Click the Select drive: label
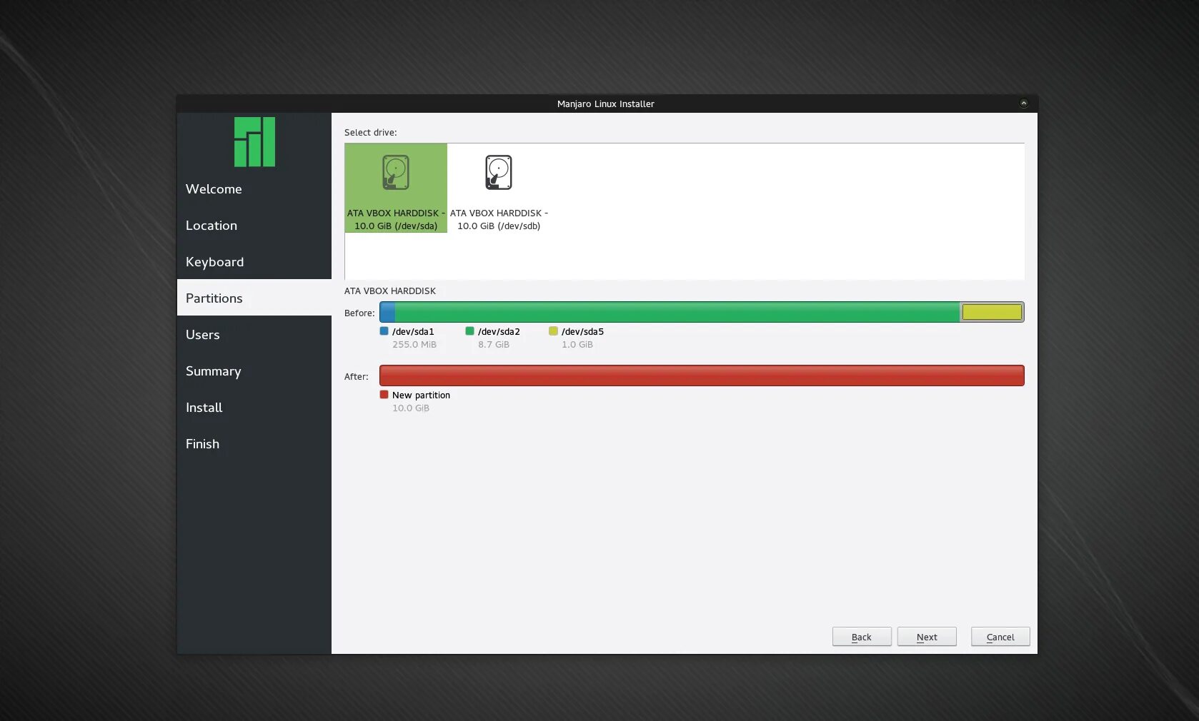Viewport: 1199px width, 721px height. pos(371,133)
